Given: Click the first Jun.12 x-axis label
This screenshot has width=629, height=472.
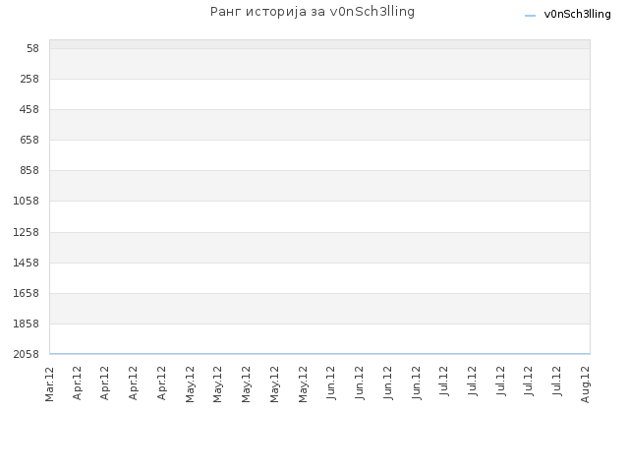Looking at the screenshot, I should tap(331, 383).
